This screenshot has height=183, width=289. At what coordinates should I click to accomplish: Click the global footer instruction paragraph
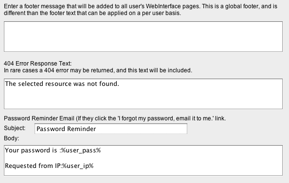pyautogui.click(x=141, y=10)
